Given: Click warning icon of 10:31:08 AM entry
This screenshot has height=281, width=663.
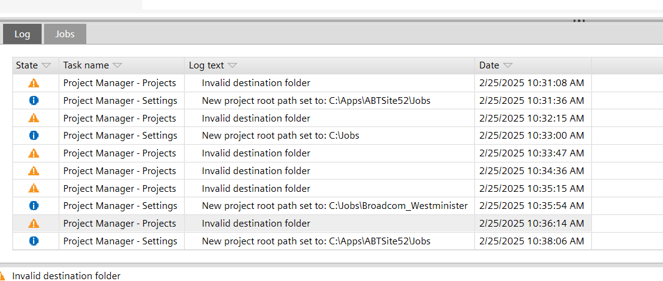Looking at the screenshot, I should pos(34,83).
